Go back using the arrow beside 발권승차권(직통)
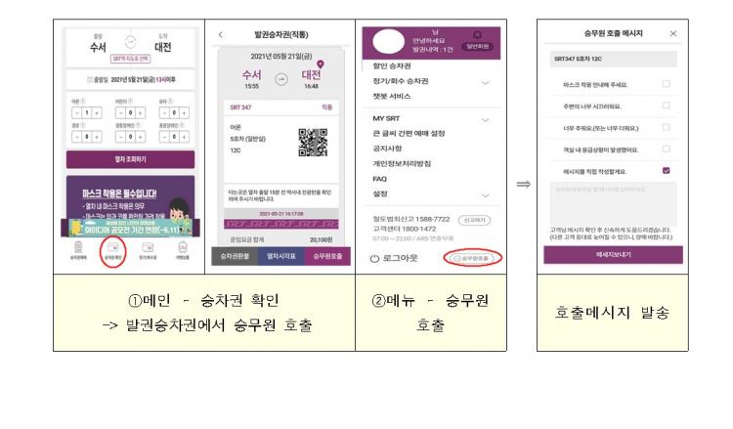The image size is (733, 429). coord(221,34)
